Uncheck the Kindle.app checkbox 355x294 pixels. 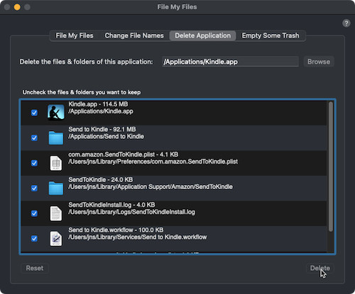point(34,113)
